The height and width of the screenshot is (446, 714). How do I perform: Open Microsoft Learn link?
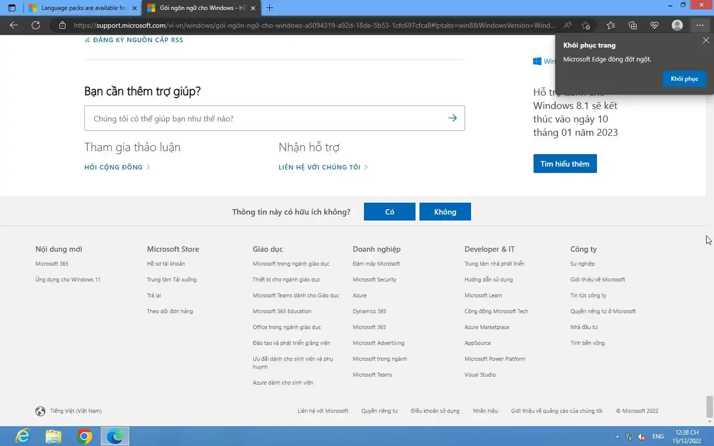click(x=483, y=295)
